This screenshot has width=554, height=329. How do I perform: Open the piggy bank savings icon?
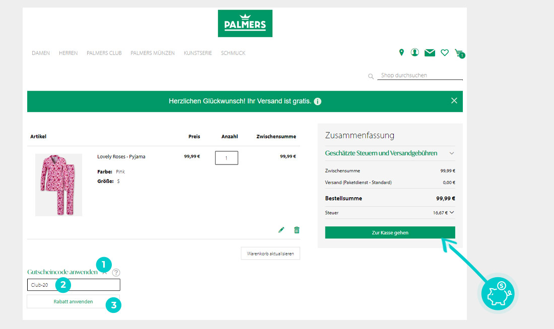pyautogui.click(x=498, y=293)
